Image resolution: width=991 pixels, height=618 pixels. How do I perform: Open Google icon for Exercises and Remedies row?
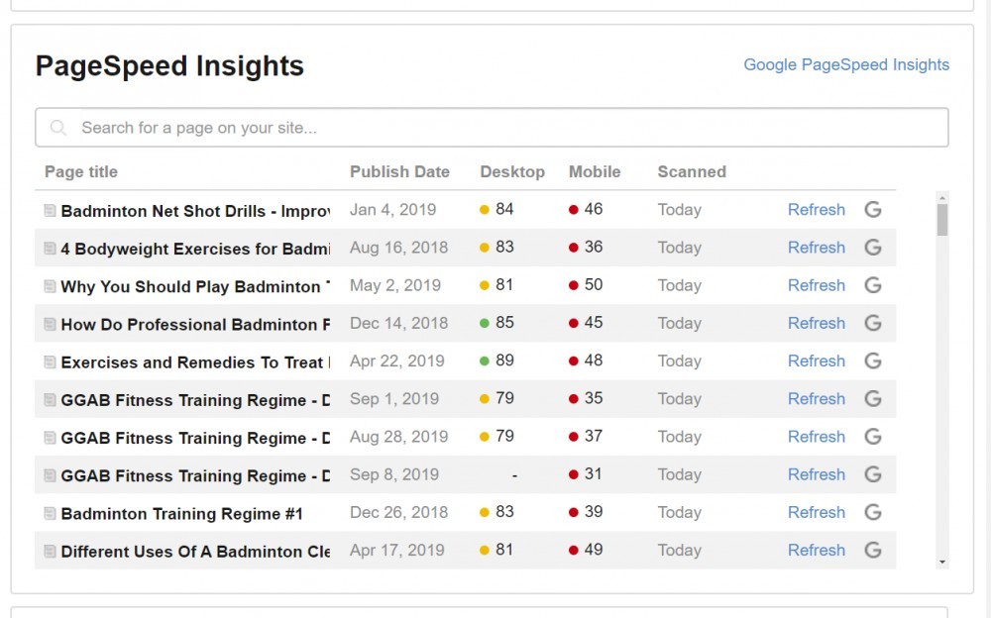pyautogui.click(x=873, y=360)
